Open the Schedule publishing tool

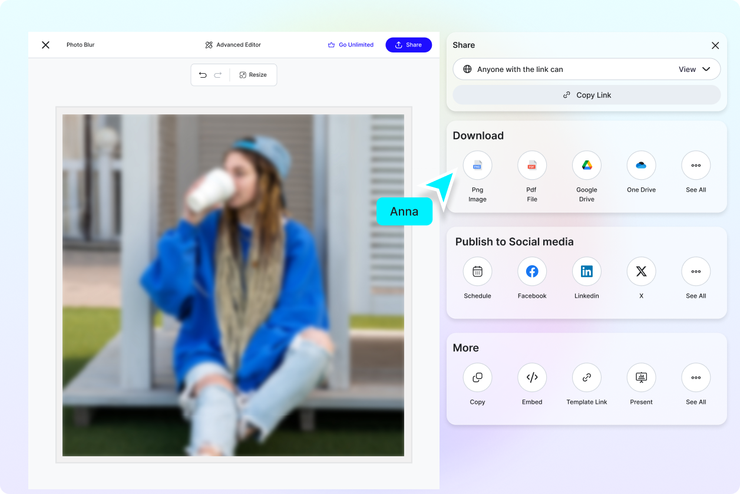(477, 271)
